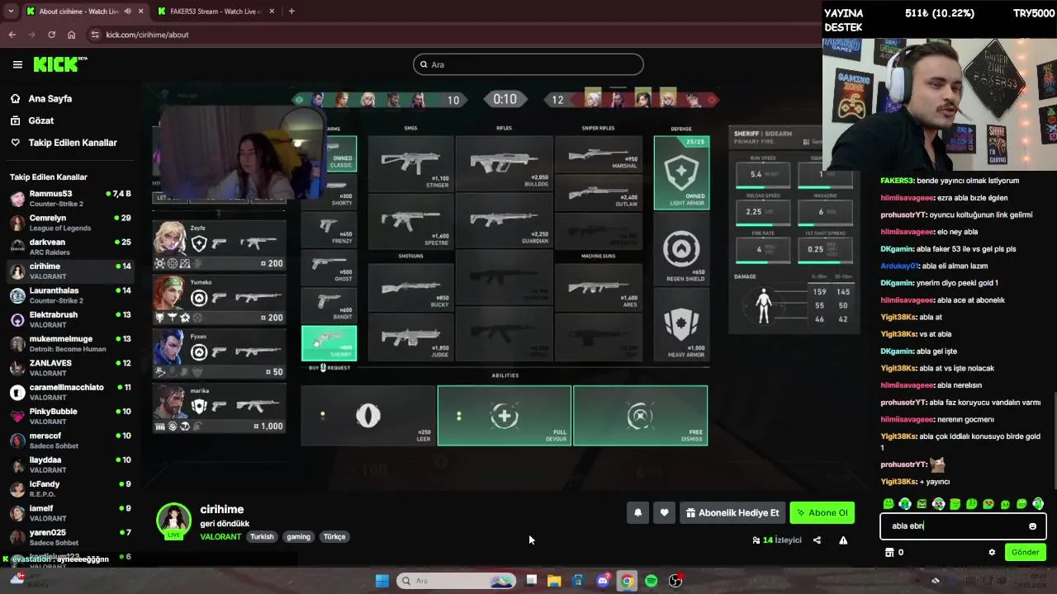This screenshot has height=594, width=1057.
Task: Focus the Kick search field Ara
Action: [528, 64]
